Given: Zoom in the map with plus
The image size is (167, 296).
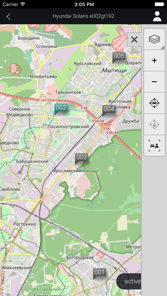Looking at the screenshot, I should pyautogui.click(x=154, y=60).
